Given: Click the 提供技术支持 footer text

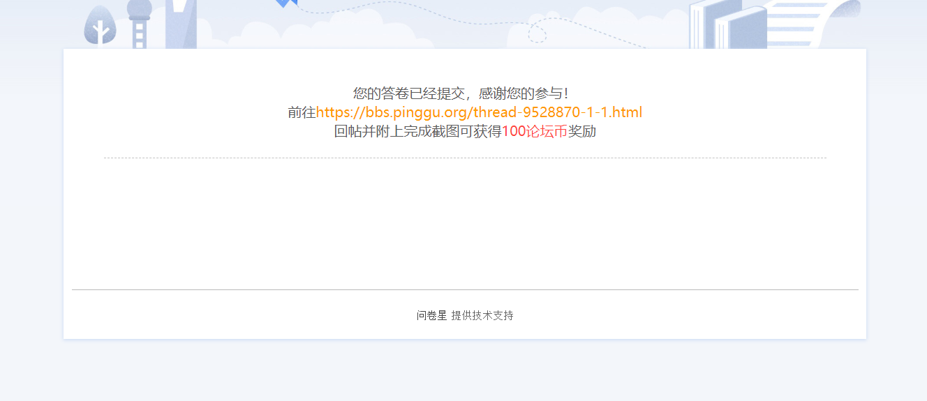Looking at the screenshot, I should tap(482, 315).
